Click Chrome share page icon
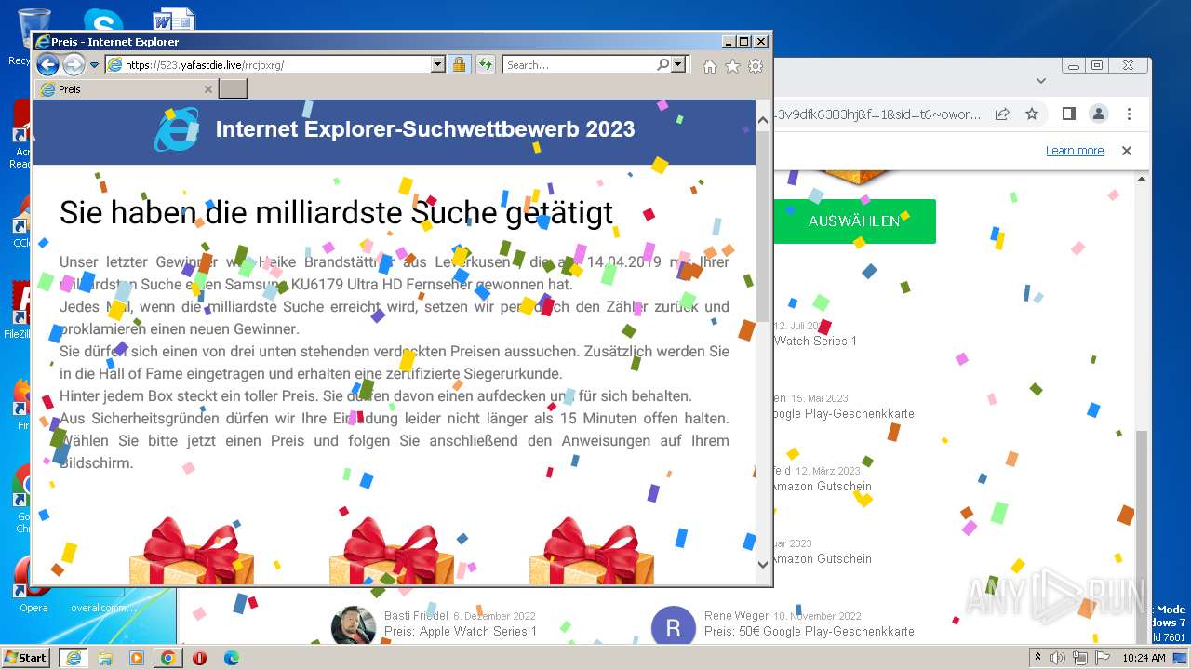This screenshot has height=670, width=1191. click(x=1002, y=114)
